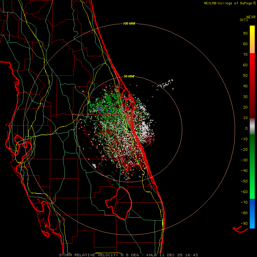Click the -70 scale label
Screen dimensions: 257x257
coord(244,202)
